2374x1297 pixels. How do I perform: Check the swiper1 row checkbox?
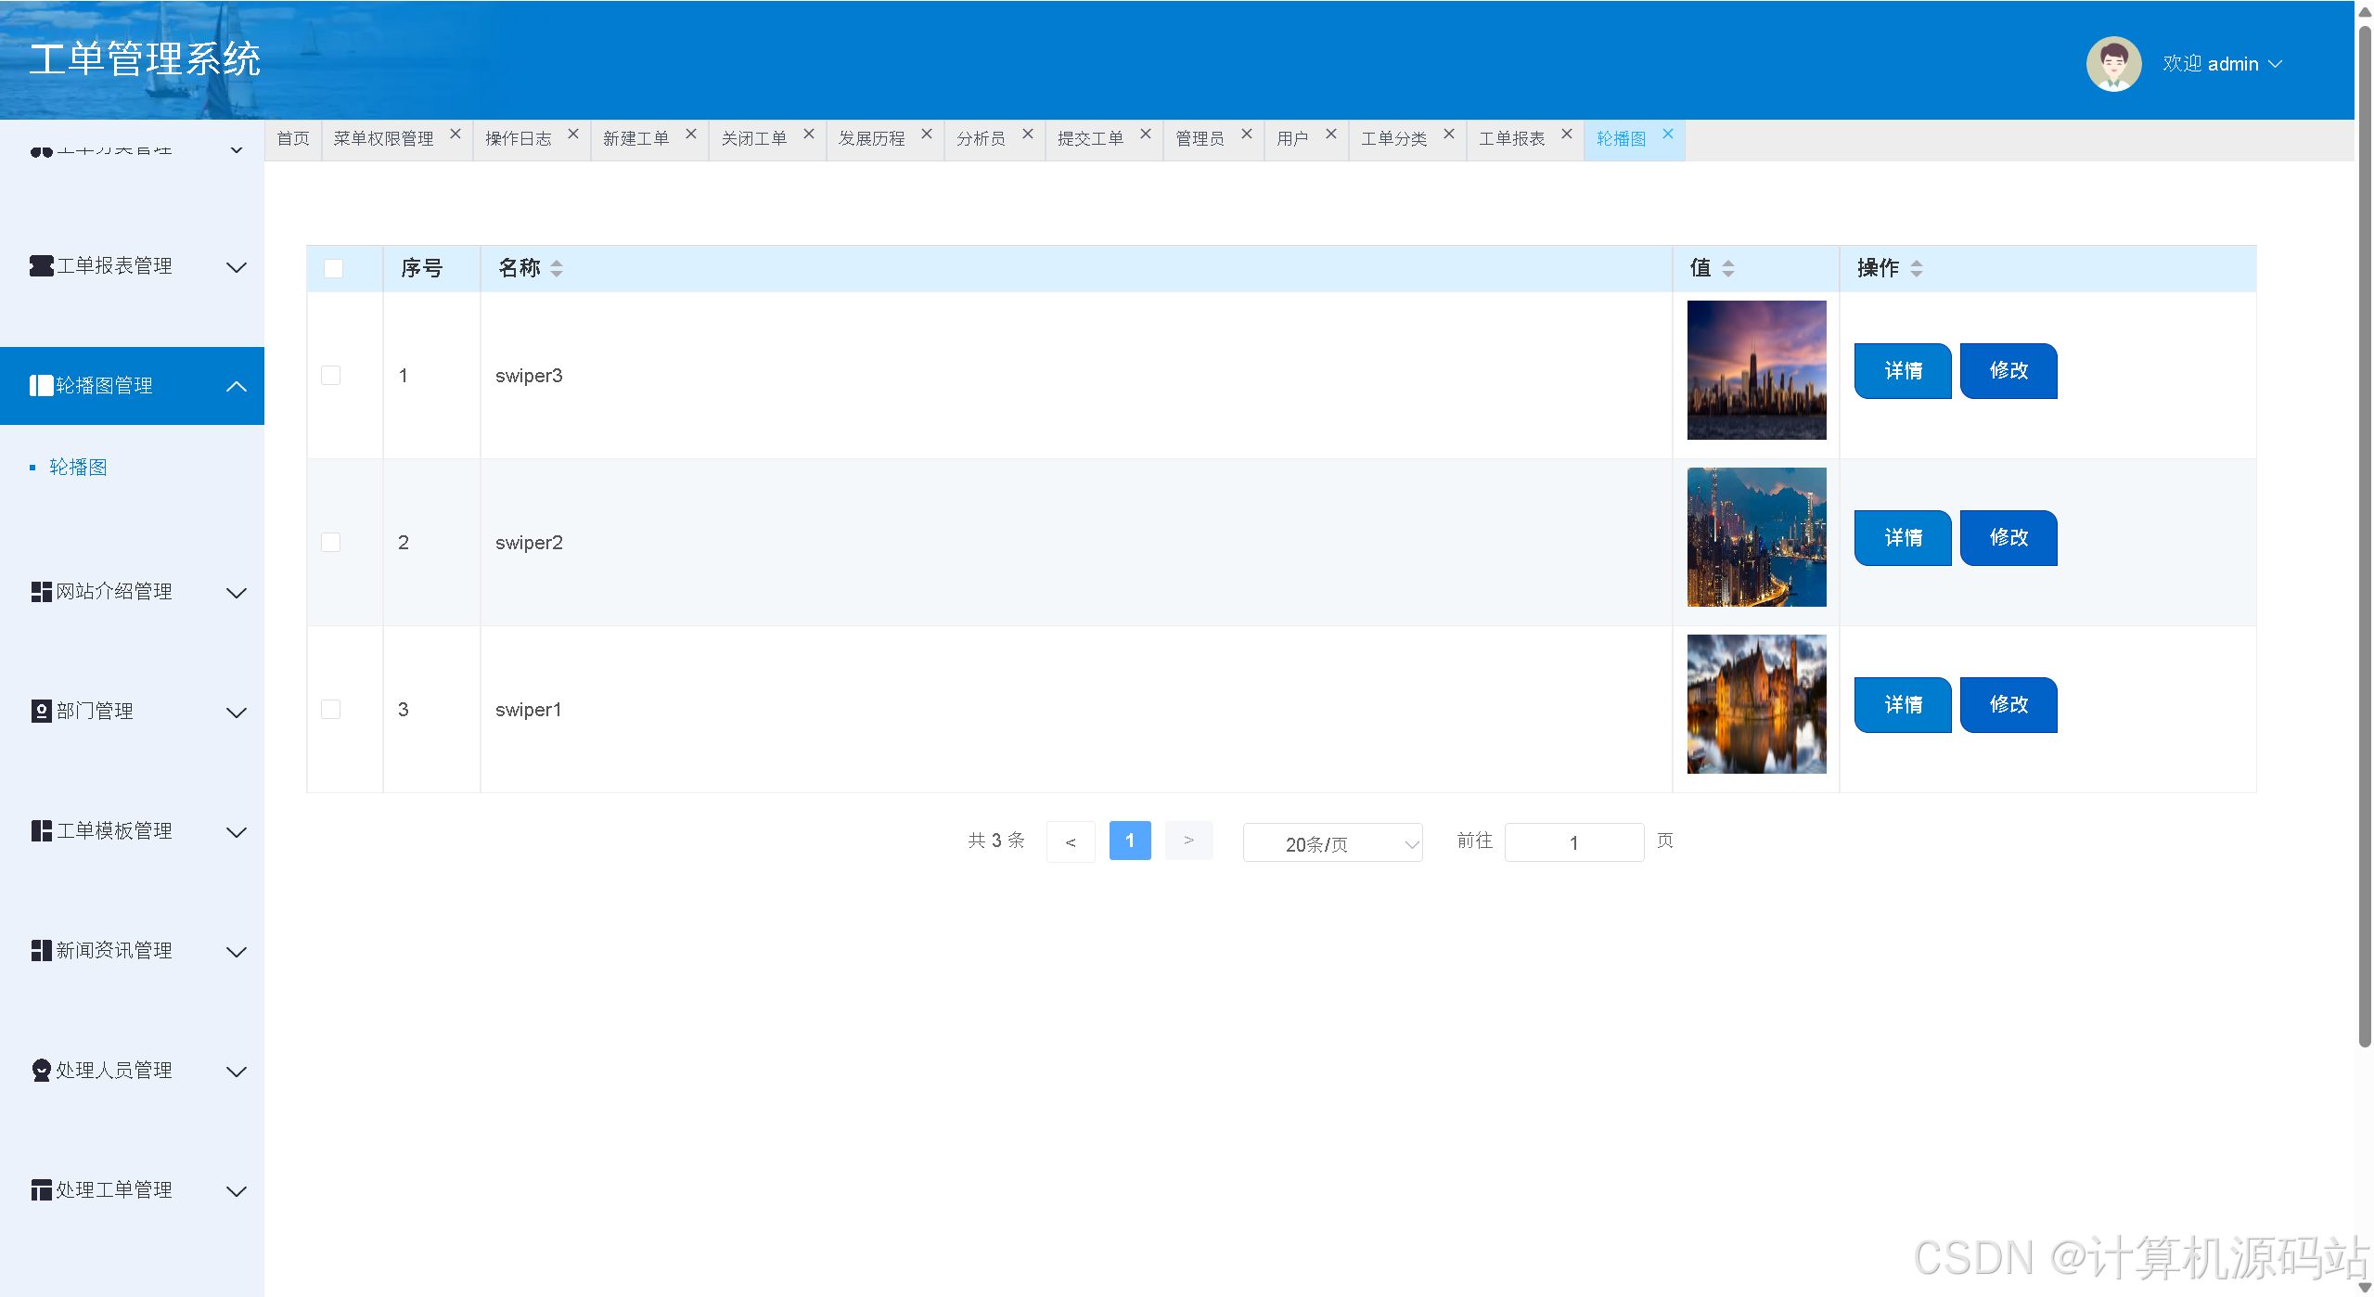pos(330,710)
